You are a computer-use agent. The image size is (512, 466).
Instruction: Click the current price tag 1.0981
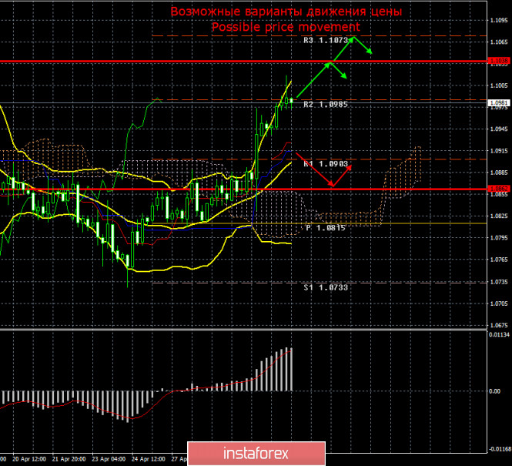(x=498, y=102)
